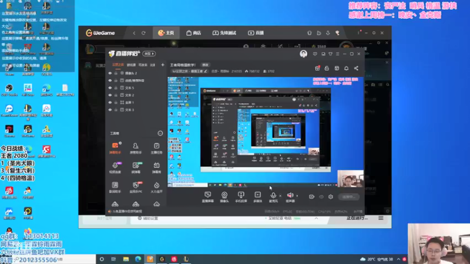Expand microphone options arrow
This screenshot has width=470, height=264.
coord(280,196)
